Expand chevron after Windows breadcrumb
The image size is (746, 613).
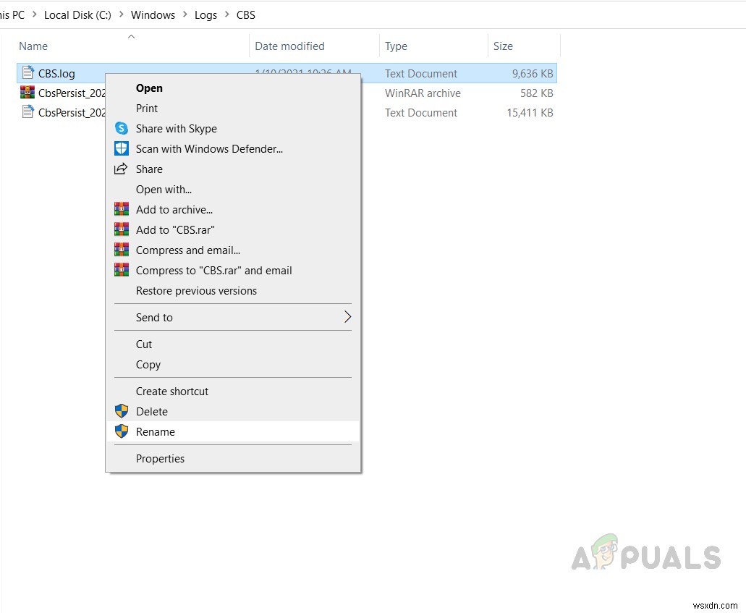(185, 14)
